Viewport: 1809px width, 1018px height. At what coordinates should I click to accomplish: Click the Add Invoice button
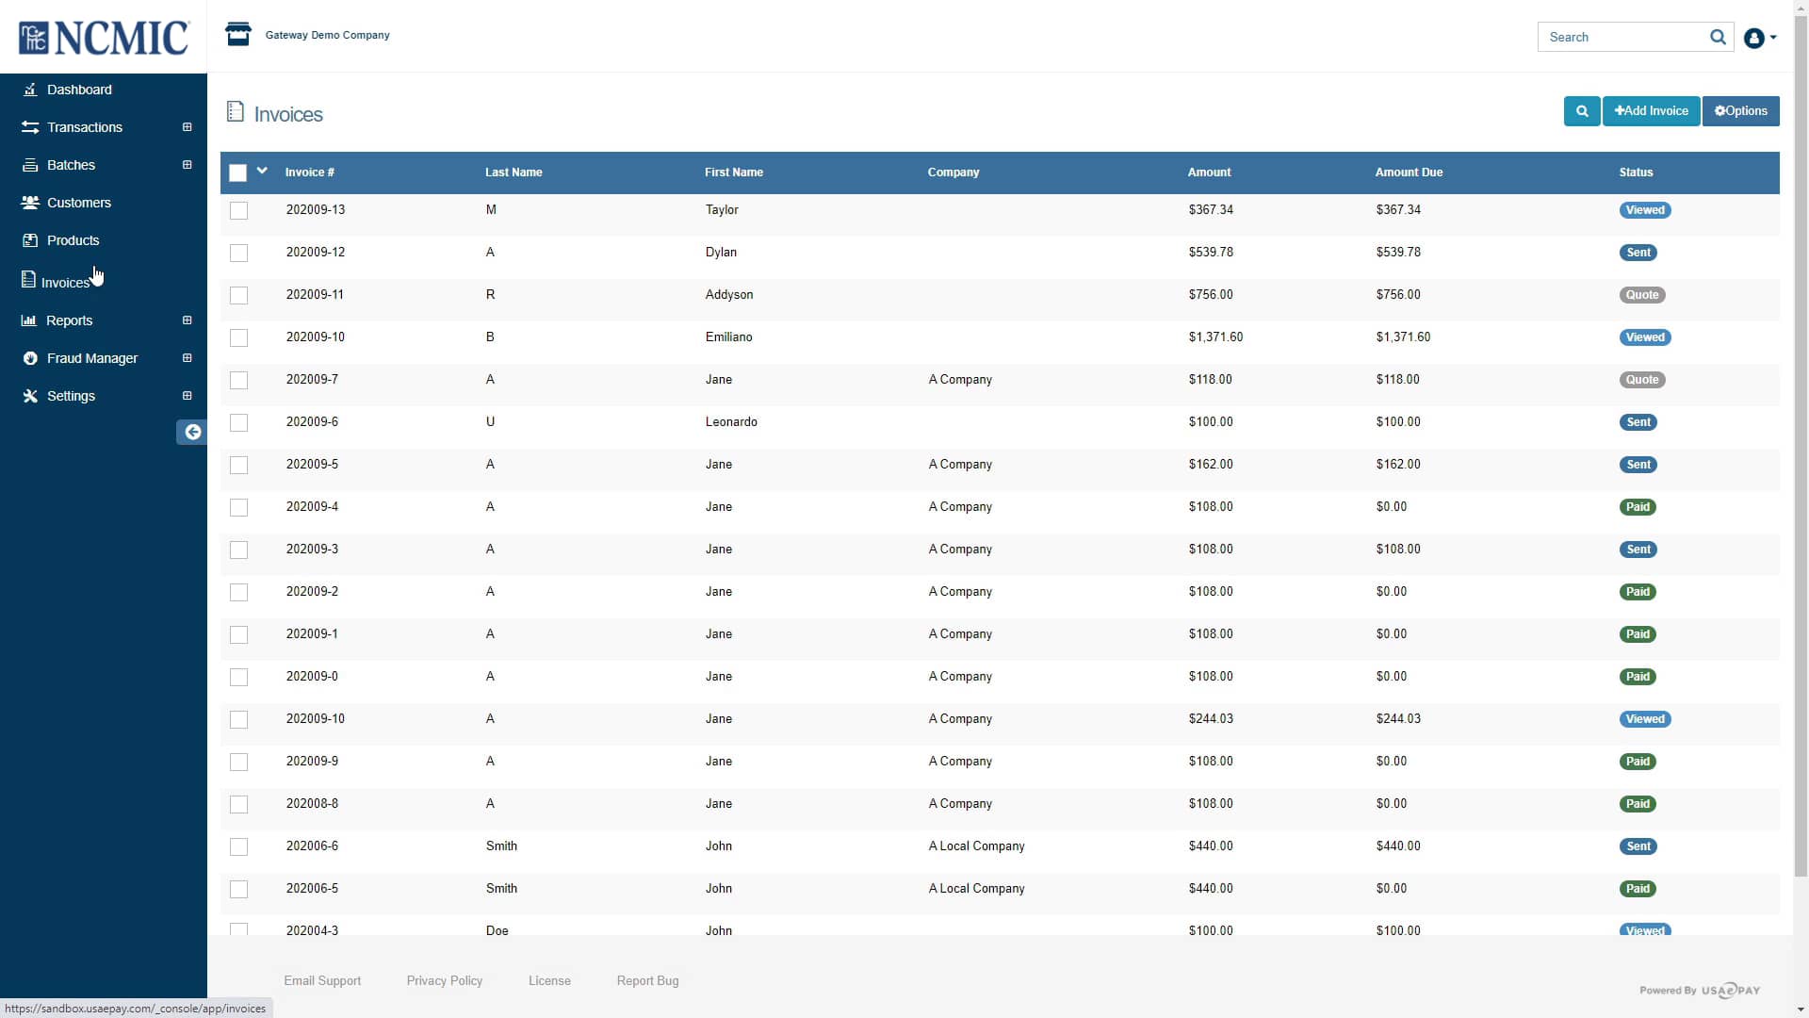click(x=1651, y=110)
